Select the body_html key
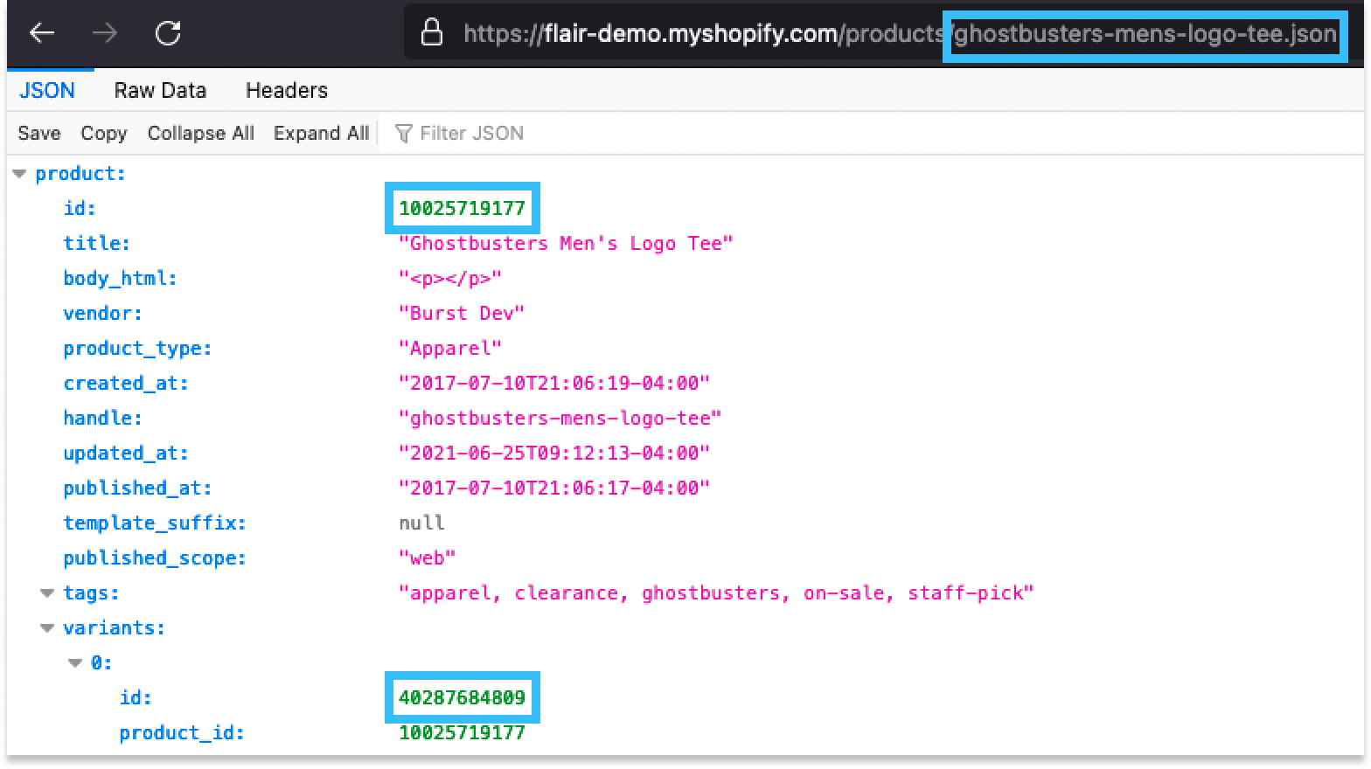1371x769 pixels. [x=120, y=278]
